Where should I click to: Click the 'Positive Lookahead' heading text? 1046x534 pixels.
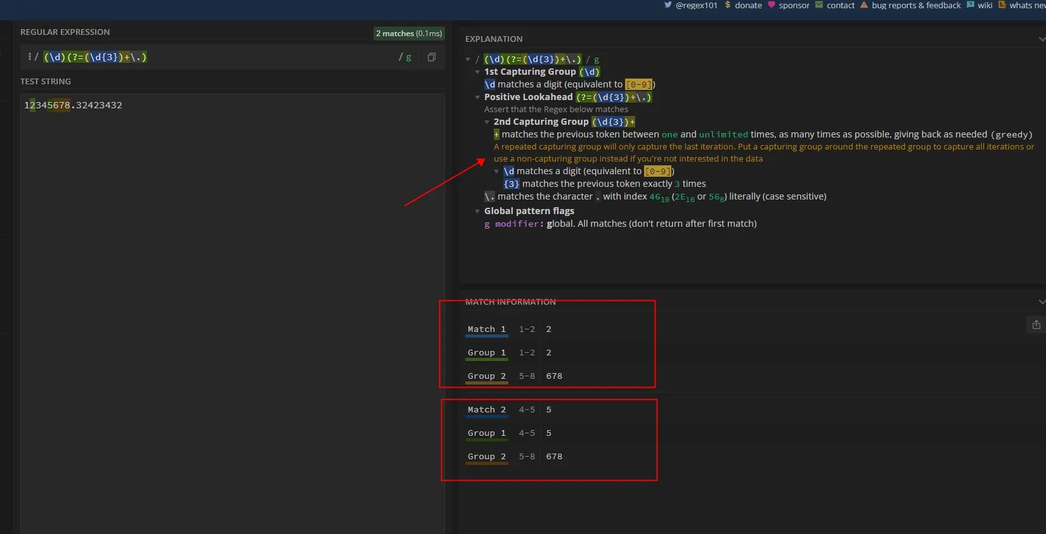coord(528,97)
